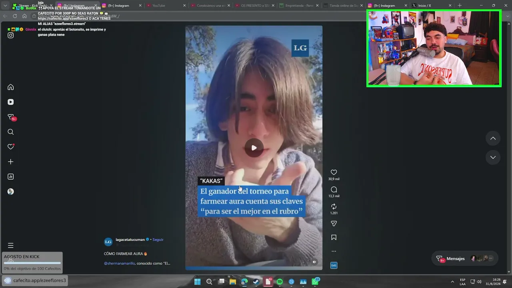Open File Explorer from the taskbar
This screenshot has height=288, width=512.
coord(233,282)
